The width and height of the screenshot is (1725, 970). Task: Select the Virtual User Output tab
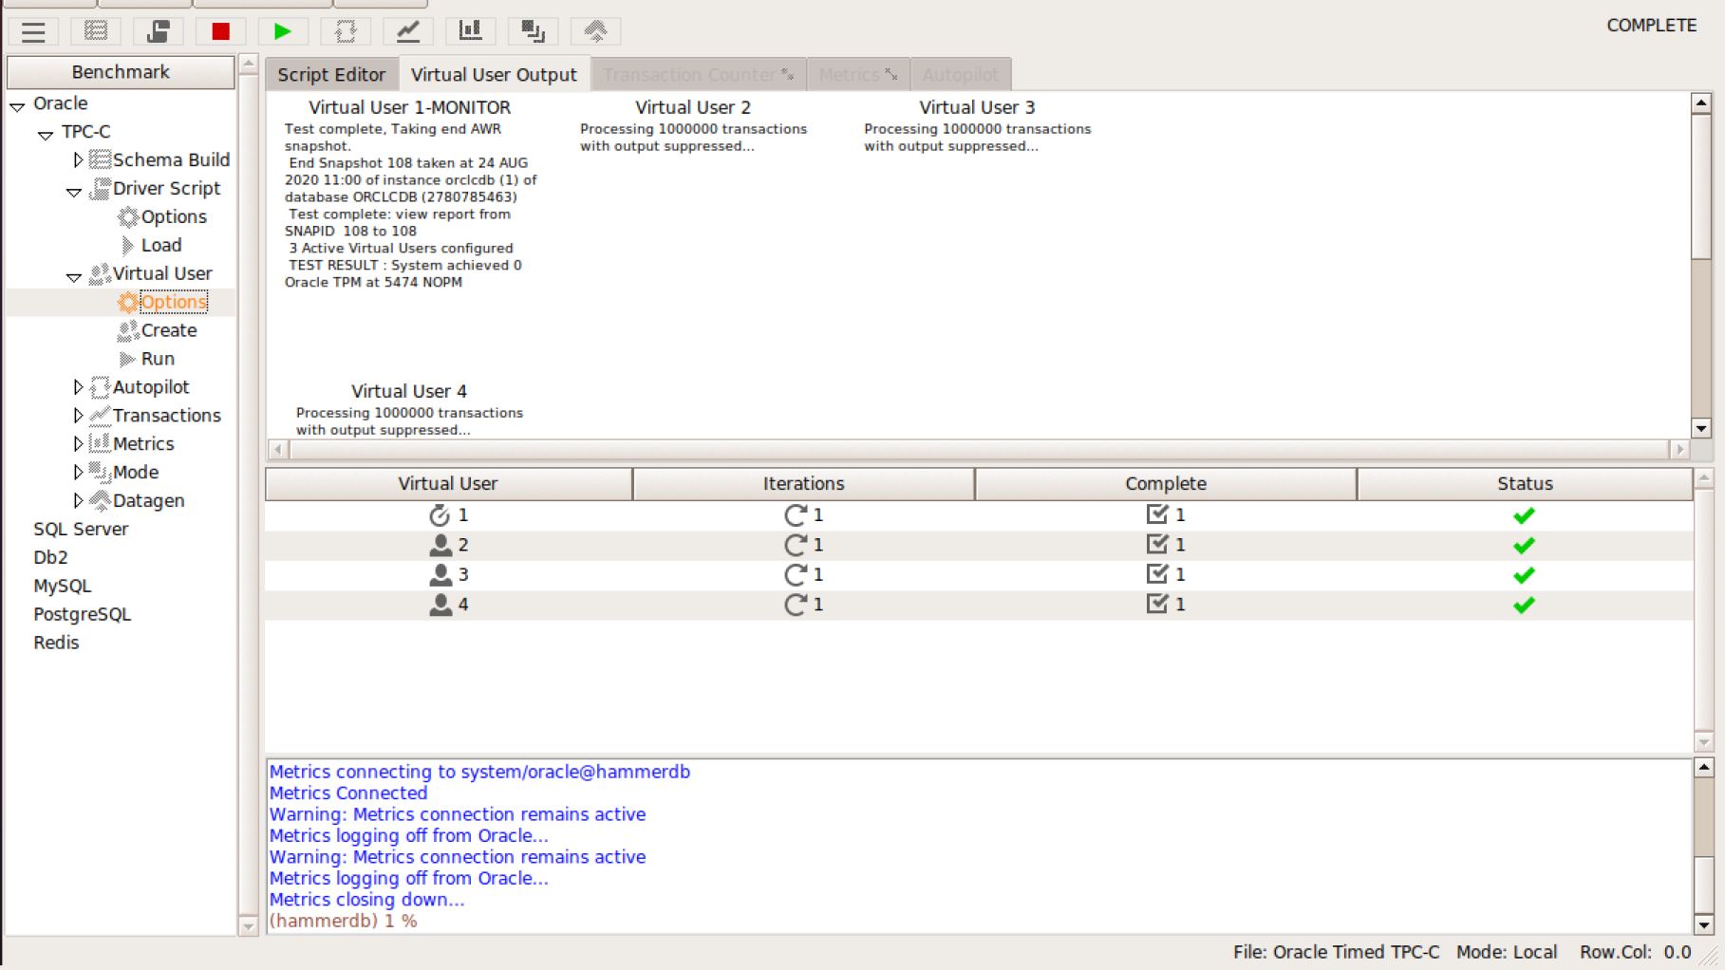tap(494, 75)
